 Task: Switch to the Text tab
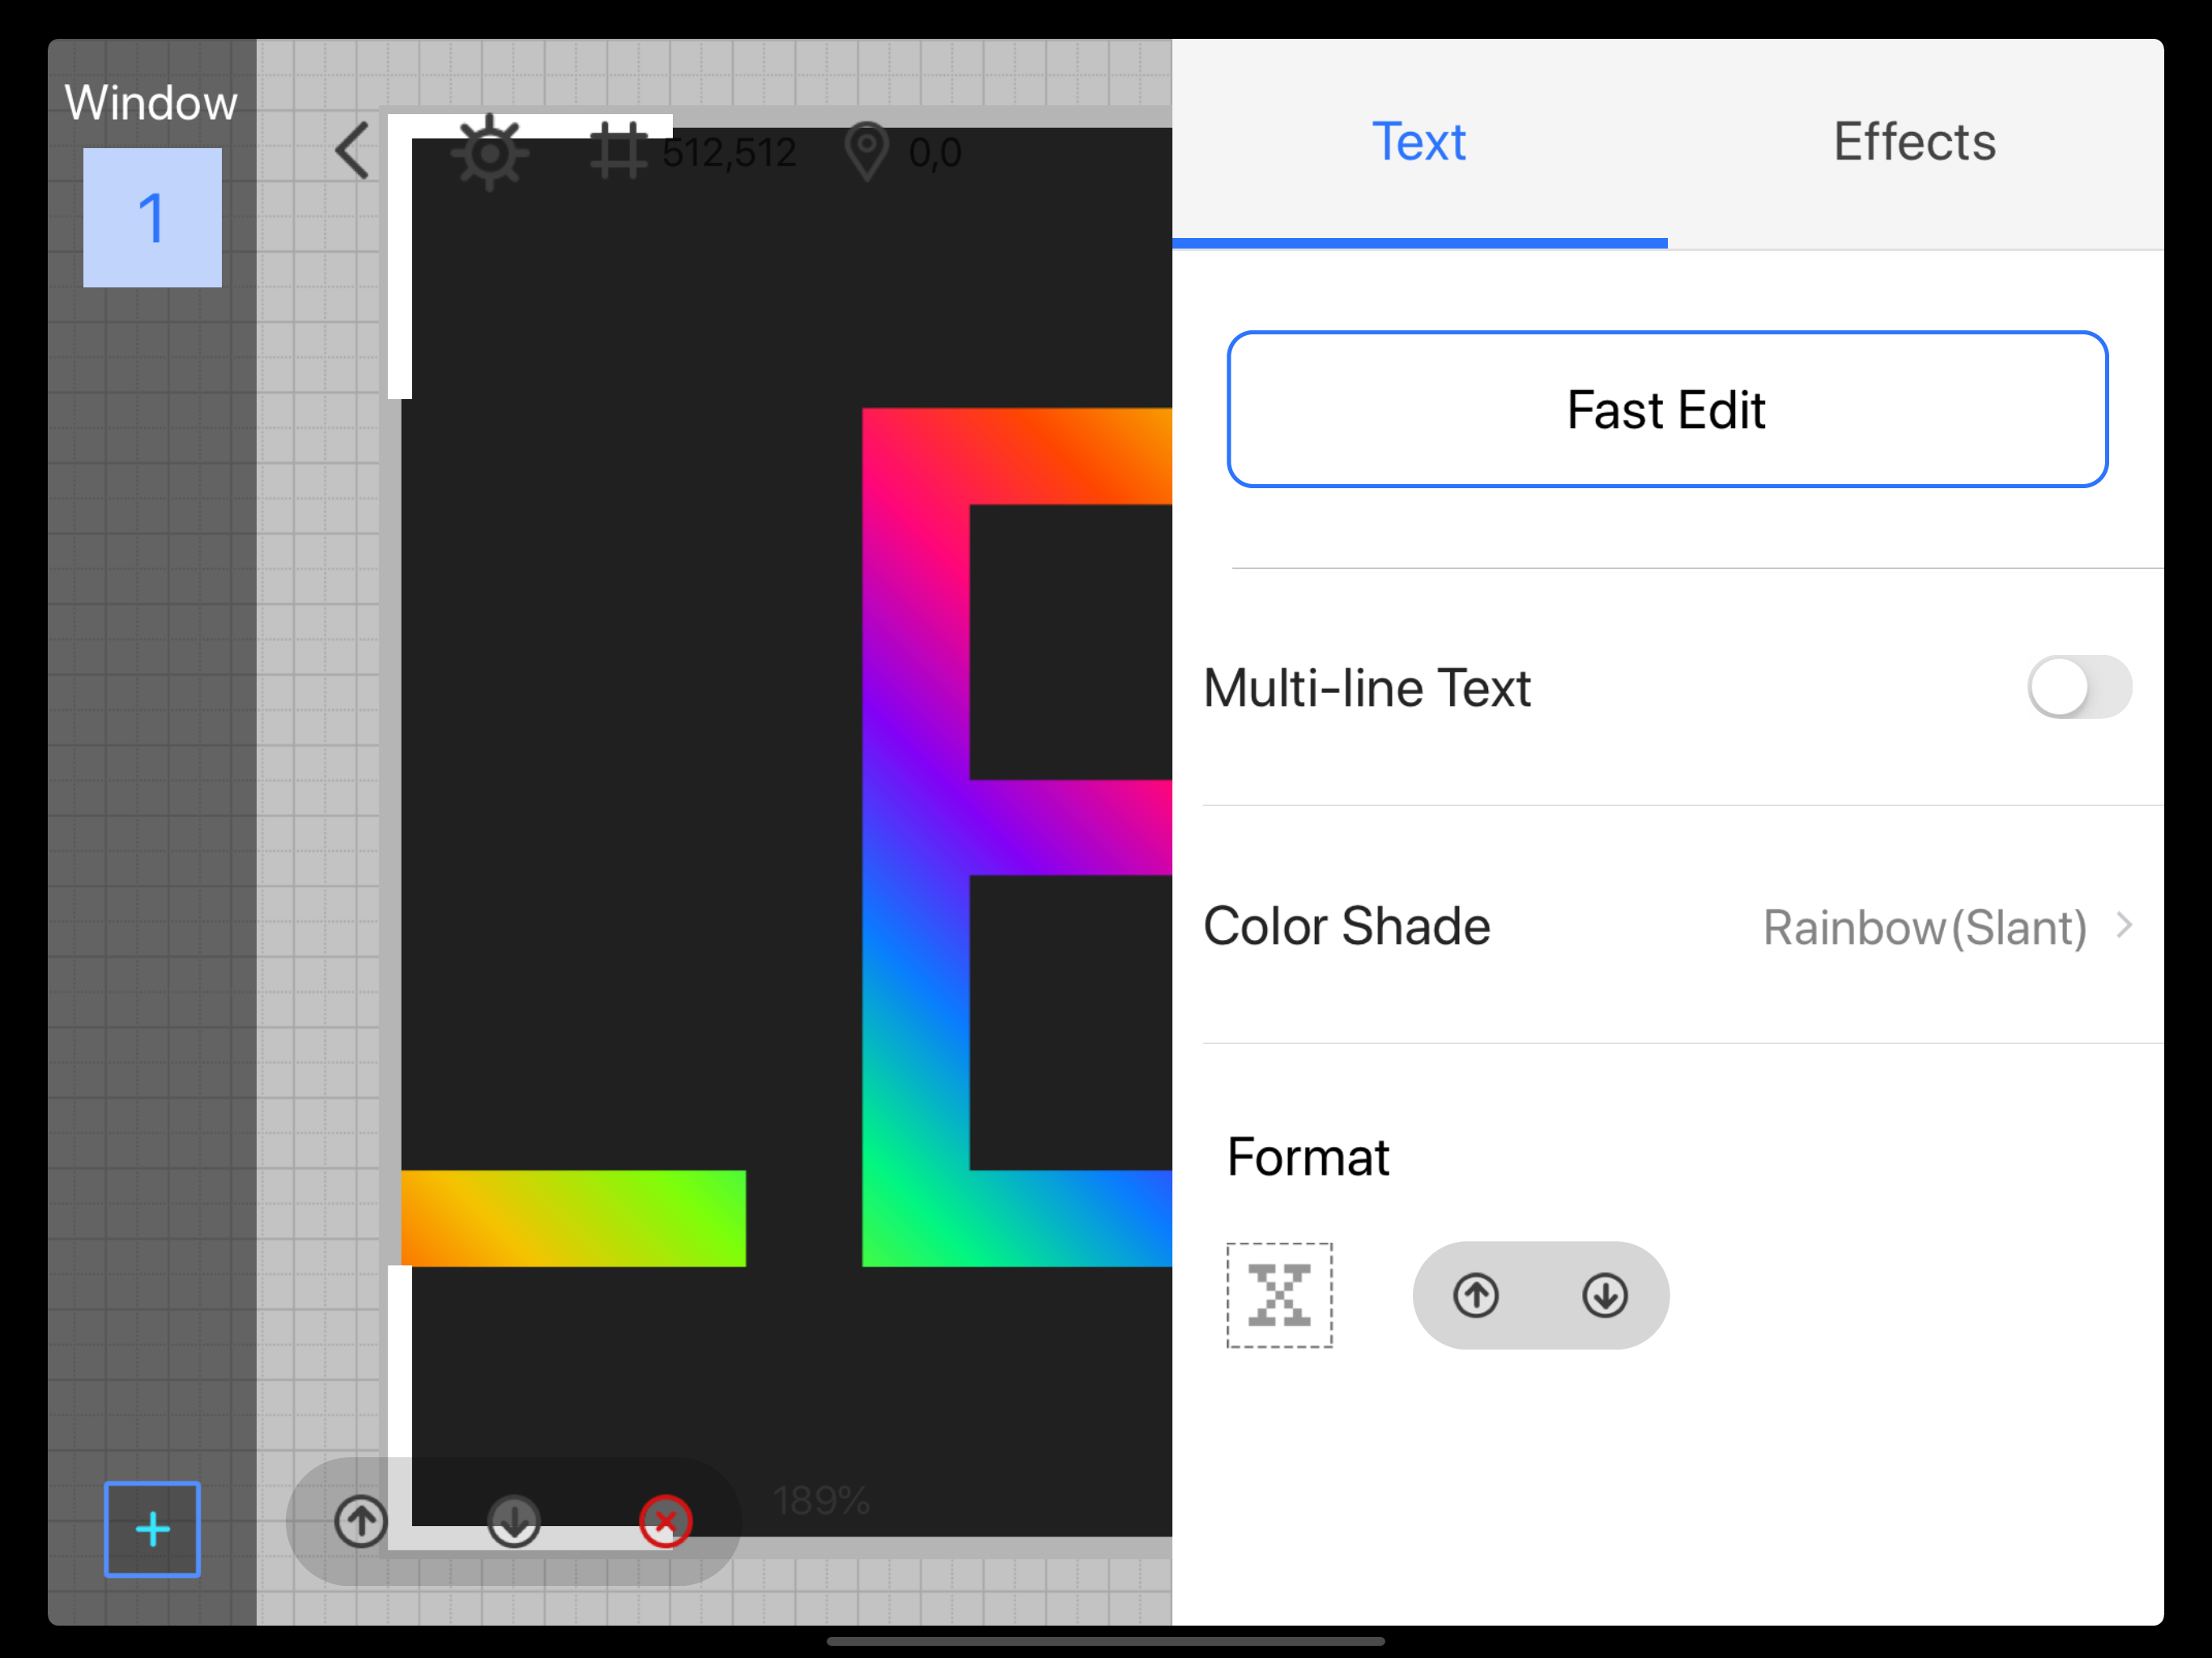click(1419, 142)
